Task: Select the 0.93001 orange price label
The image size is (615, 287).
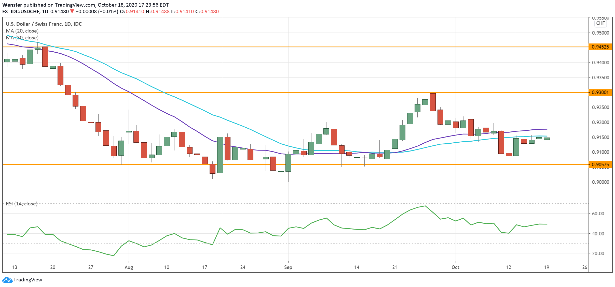Action: (600, 92)
